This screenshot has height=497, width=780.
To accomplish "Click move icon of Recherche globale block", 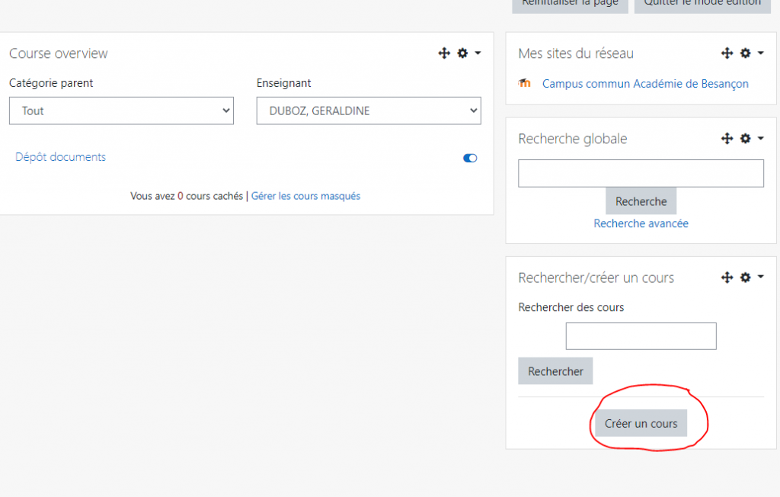I will 727,139.
